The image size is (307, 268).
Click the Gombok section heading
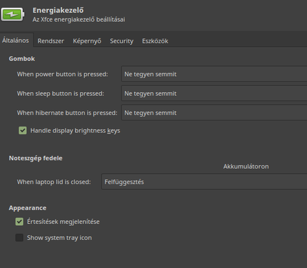click(x=22, y=59)
